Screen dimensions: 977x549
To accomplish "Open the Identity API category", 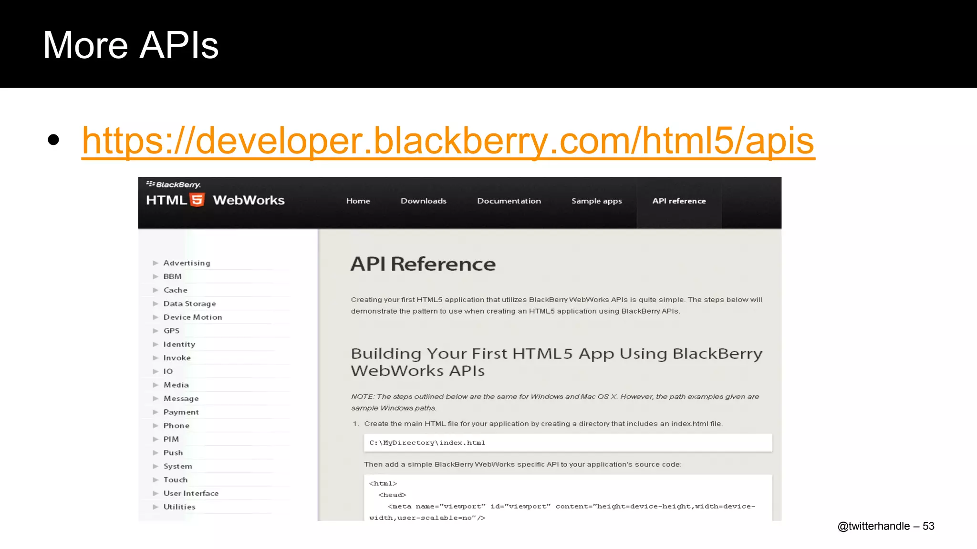I will 179,345.
